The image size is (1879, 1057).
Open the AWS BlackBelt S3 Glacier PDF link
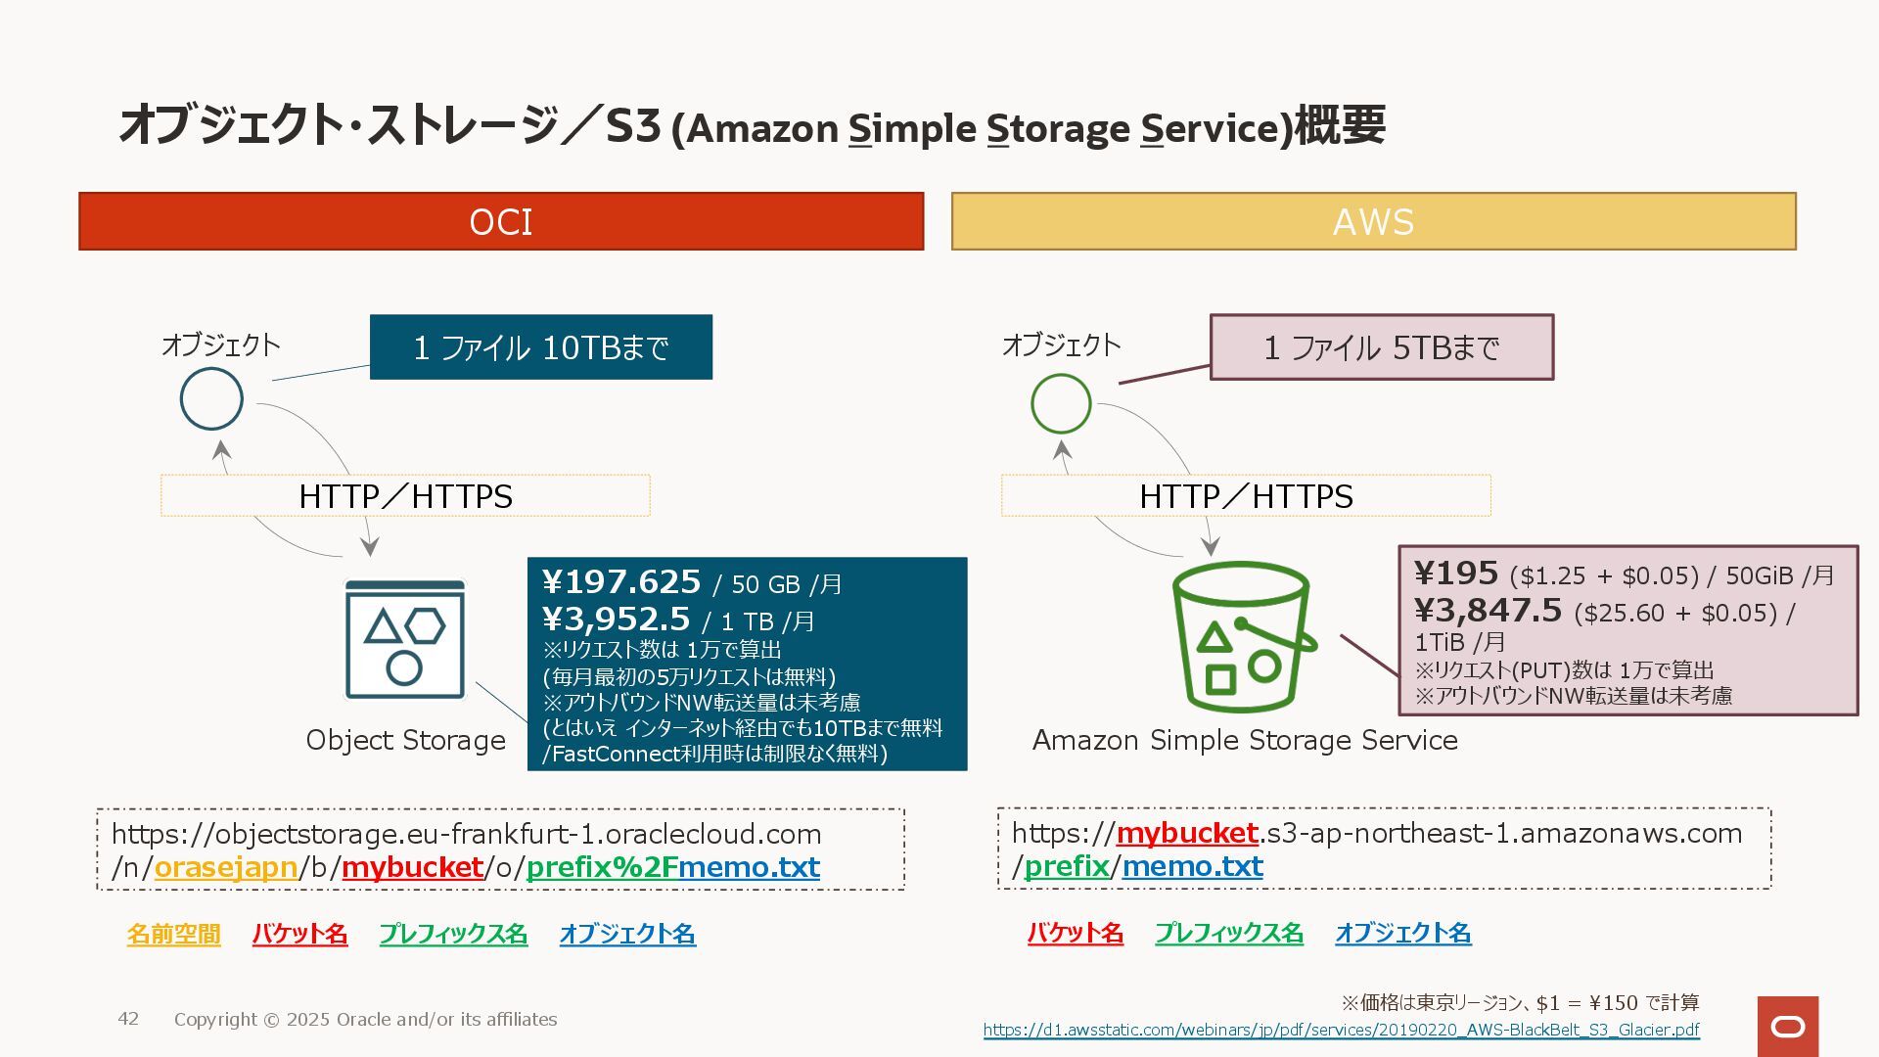tap(1341, 1030)
